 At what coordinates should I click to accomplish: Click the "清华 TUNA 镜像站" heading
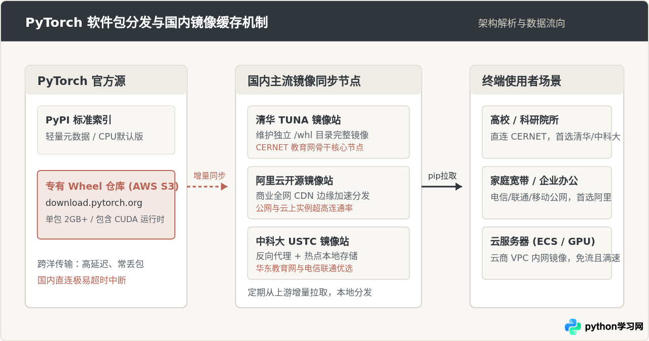[x=298, y=120]
